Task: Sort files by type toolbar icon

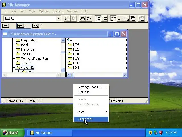Action: [120, 19]
